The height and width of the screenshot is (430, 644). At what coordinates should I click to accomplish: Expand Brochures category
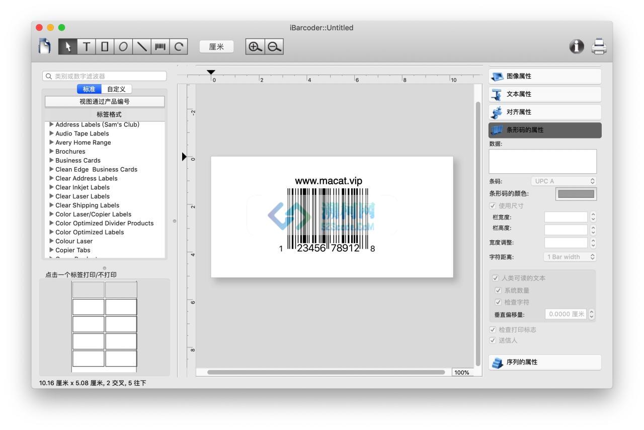point(51,151)
